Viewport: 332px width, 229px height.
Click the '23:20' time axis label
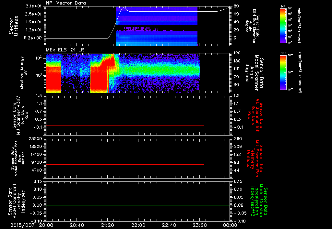click(200, 225)
